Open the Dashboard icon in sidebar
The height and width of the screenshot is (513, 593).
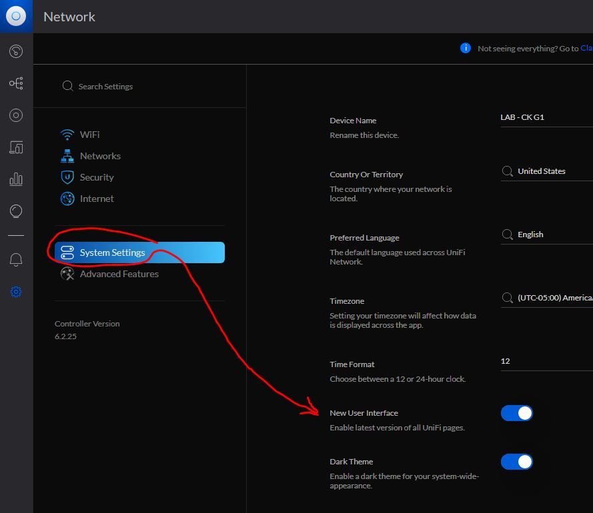tap(16, 51)
